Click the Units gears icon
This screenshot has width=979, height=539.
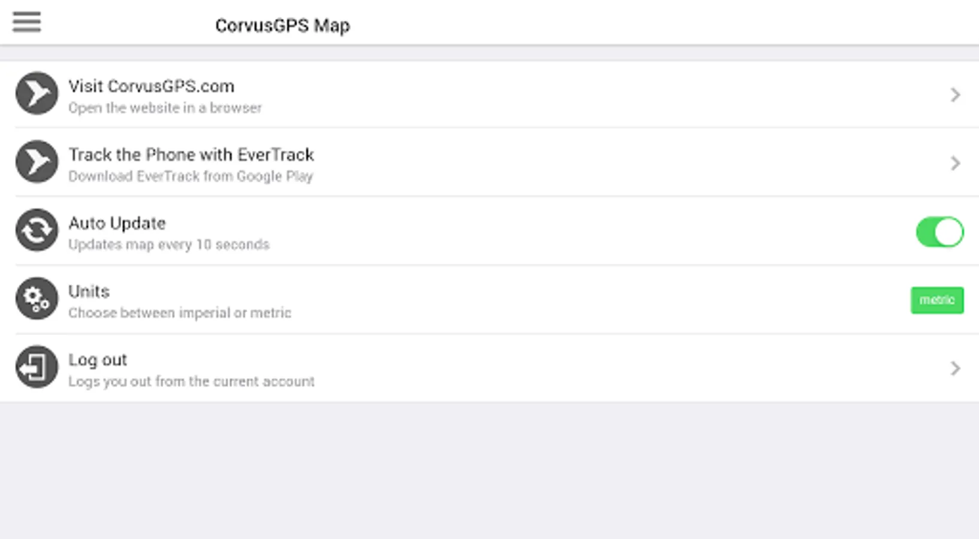(x=37, y=298)
